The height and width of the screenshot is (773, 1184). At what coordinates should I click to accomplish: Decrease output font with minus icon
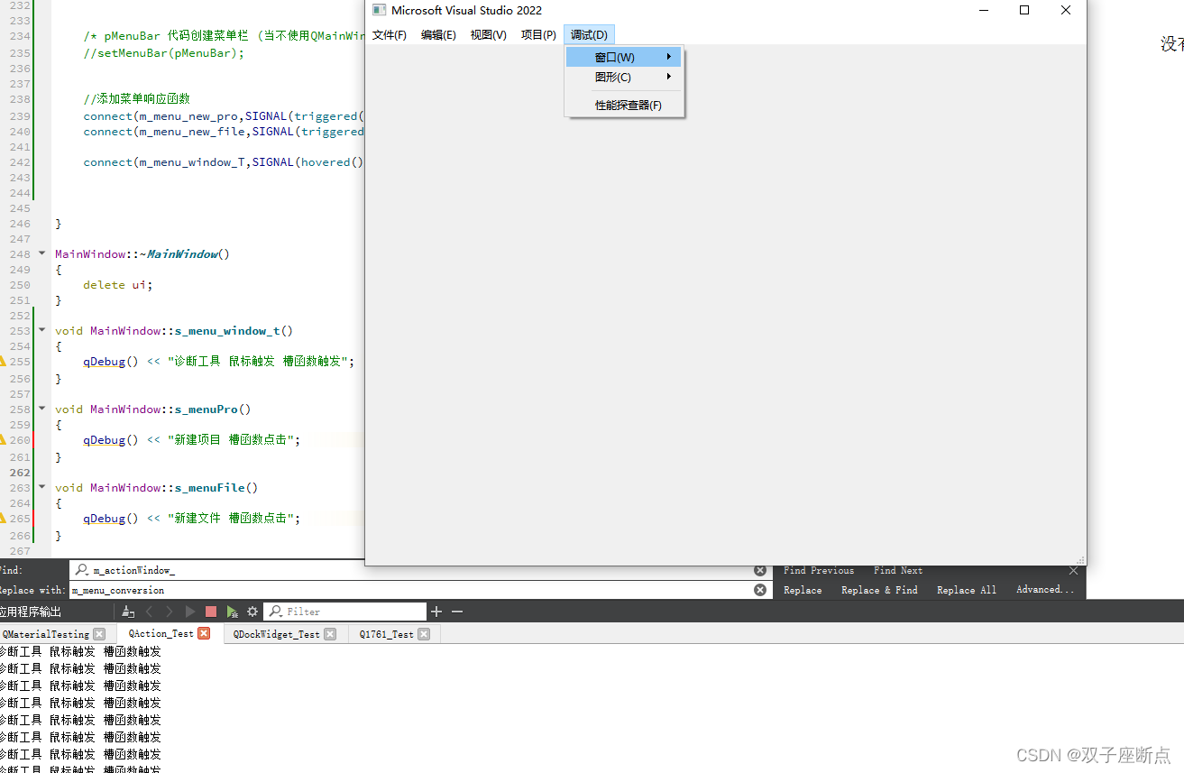click(x=457, y=612)
